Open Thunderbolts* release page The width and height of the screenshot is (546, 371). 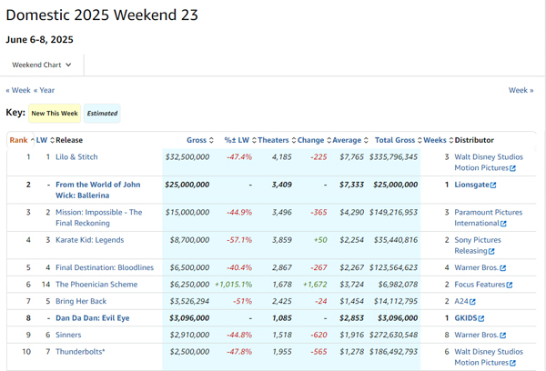pyautogui.click(x=80, y=352)
